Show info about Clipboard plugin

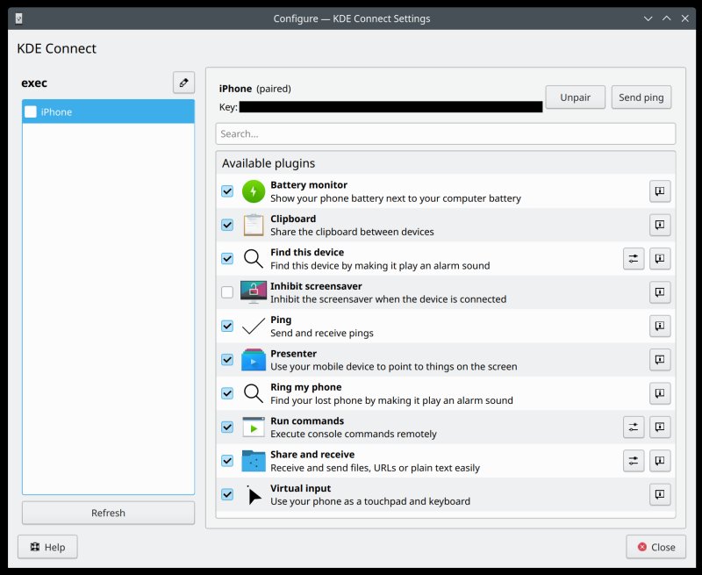(x=660, y=225)
